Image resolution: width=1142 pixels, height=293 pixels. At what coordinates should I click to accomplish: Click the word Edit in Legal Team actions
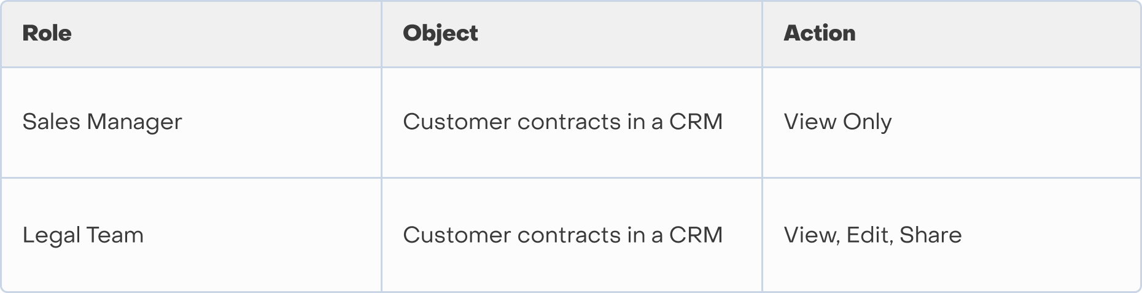(x=869, y=235)
